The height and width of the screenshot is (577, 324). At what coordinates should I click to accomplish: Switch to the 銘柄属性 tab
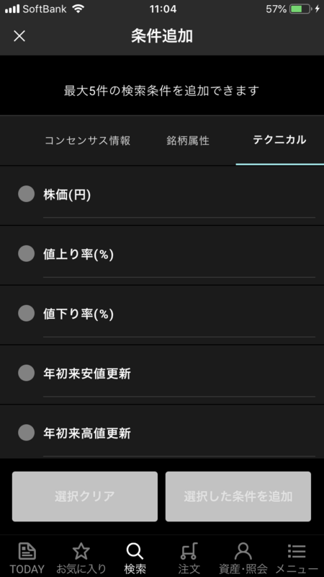(x=188, y=140)
